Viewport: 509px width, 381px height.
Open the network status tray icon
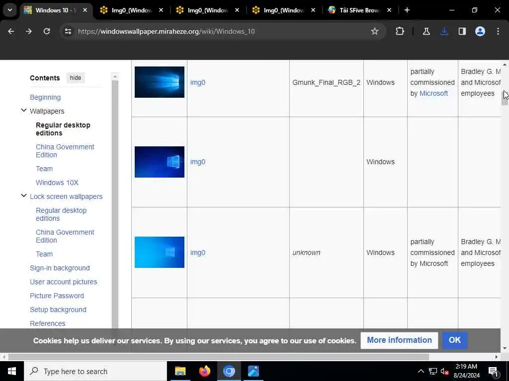coord(433,371)
